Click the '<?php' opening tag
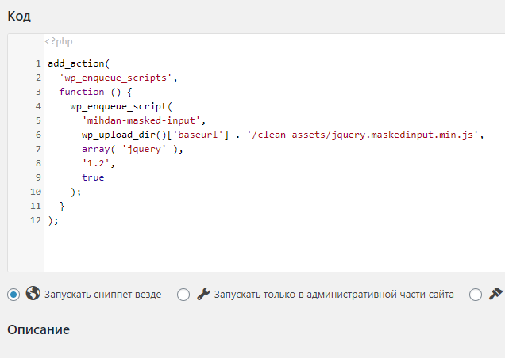505x358 pixels. click(x=59, y=41)
